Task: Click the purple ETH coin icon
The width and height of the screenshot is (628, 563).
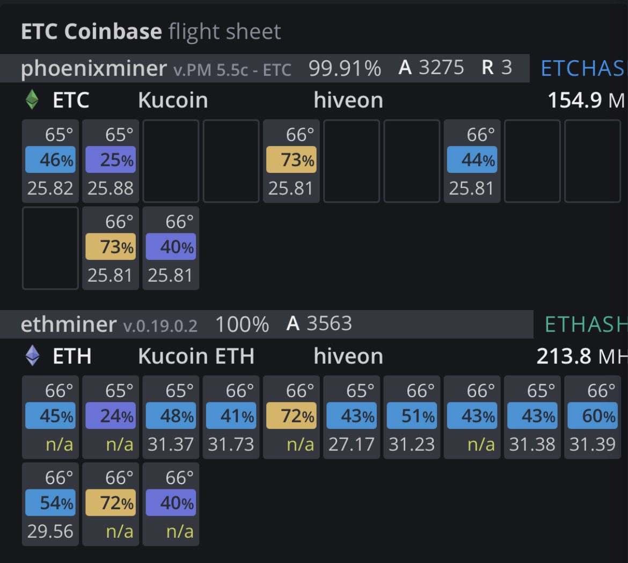Action: coord(32,356)
